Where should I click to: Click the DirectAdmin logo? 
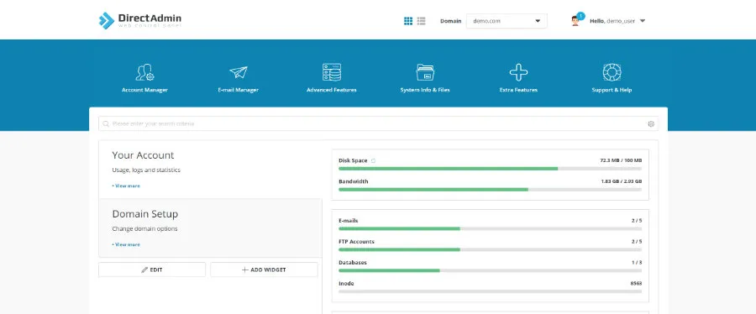tap(139, 20)
